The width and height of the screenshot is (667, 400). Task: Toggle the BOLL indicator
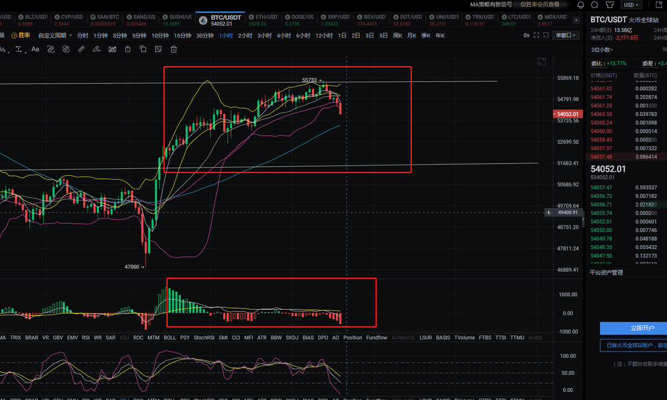169,338
